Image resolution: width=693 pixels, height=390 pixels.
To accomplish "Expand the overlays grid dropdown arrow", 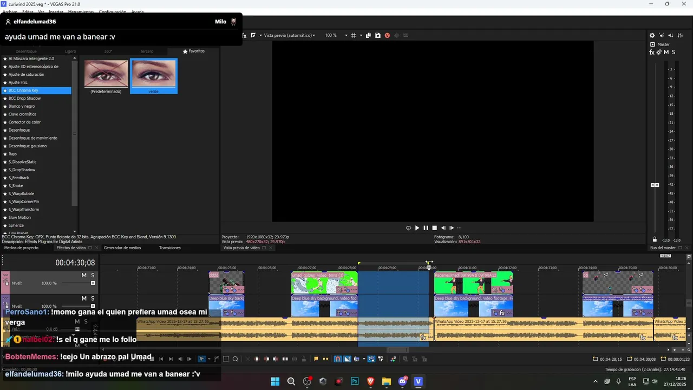I will click(x=361, y=35).
